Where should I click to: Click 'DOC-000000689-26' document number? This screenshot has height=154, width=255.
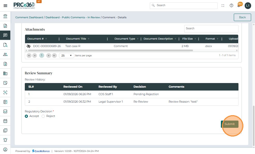[47, 46]
